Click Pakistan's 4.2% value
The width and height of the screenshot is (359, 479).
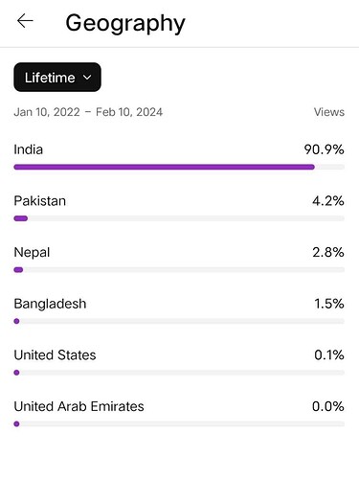pyautogui.click(x=328, y=201)
